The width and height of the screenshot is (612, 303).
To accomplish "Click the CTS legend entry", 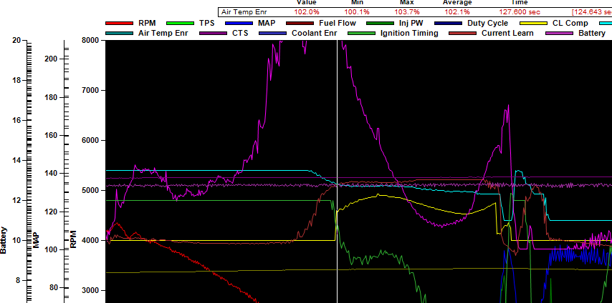I will pyautogui.click(x=240, y=34).
